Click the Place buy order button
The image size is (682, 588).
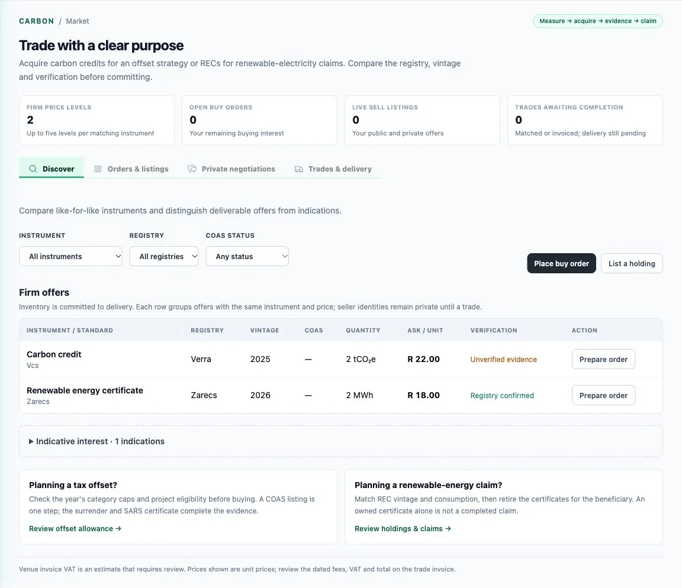coord(561,263)
